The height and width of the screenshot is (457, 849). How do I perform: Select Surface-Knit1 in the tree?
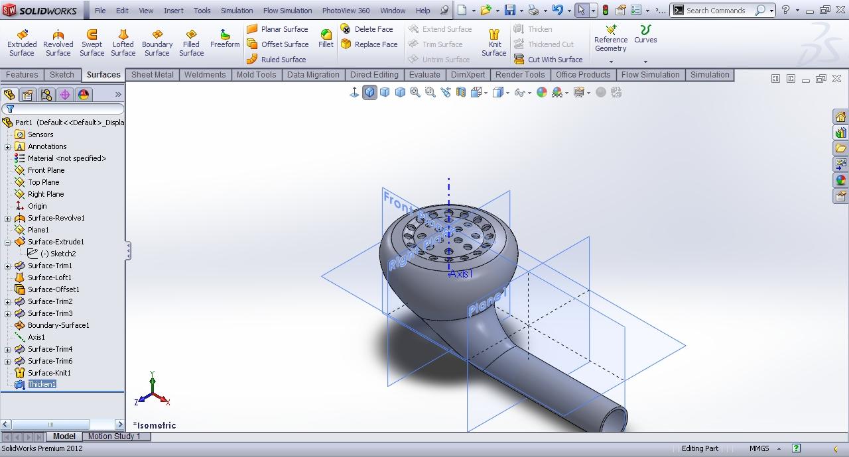49,373
